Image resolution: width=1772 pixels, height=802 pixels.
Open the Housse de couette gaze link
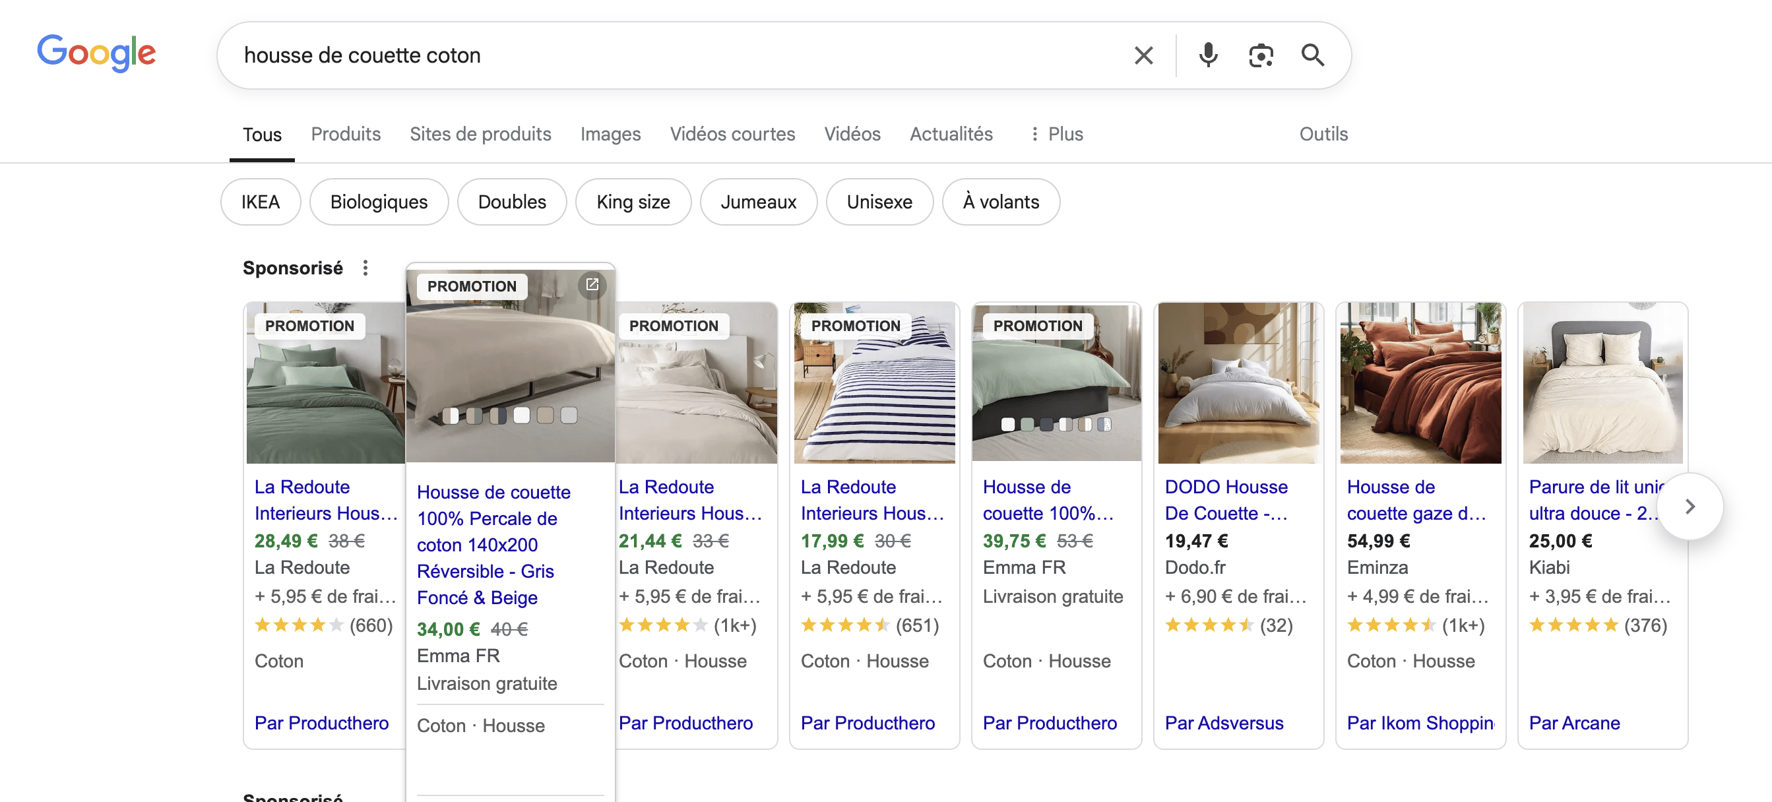(x=1416, y=500)
